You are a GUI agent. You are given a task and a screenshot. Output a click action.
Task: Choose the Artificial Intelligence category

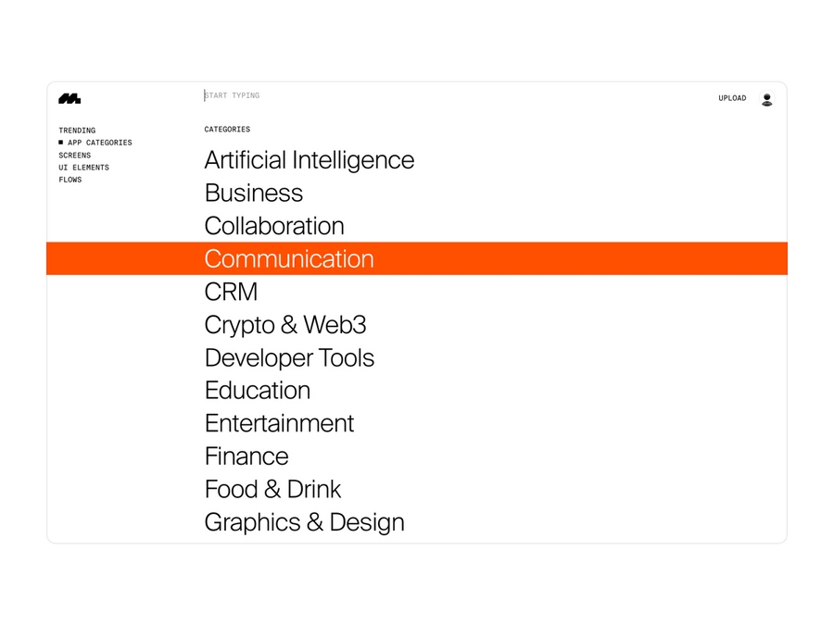tap(309, 160)
